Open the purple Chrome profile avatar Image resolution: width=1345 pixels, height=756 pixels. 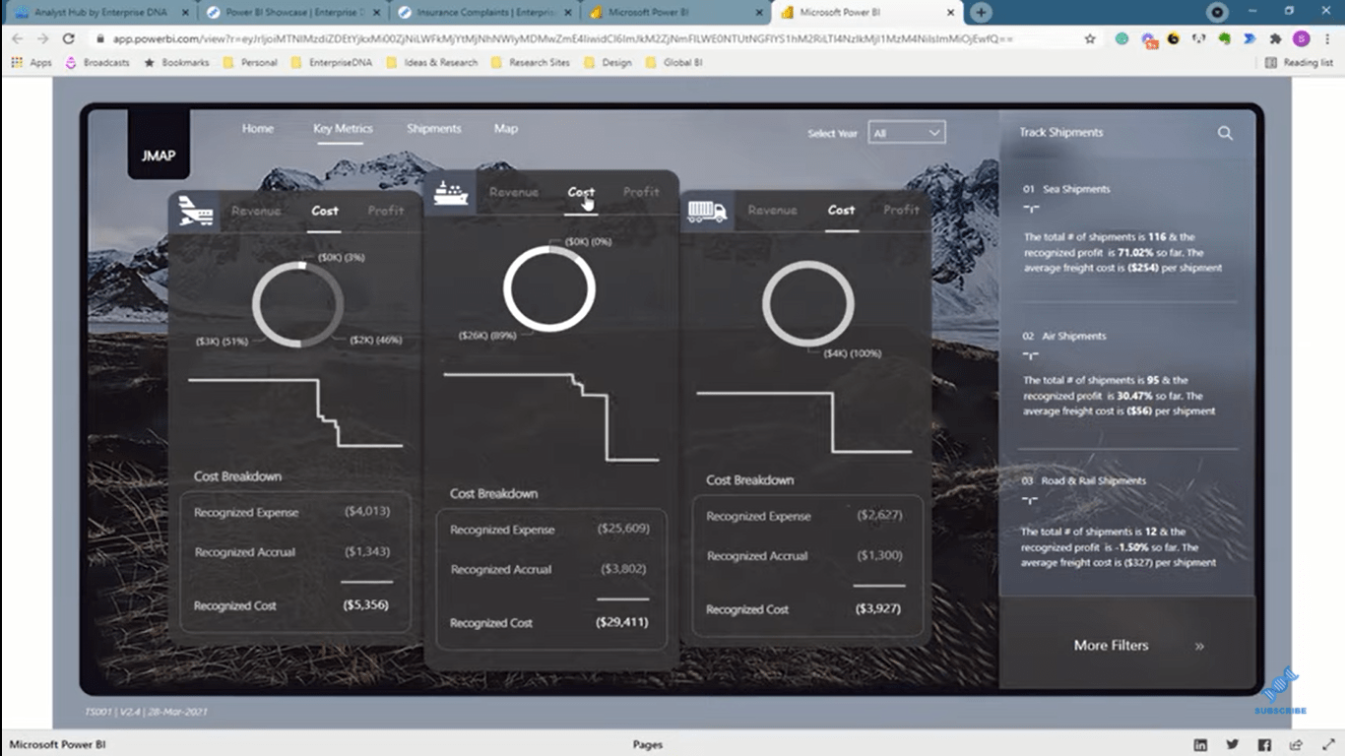1301,38
